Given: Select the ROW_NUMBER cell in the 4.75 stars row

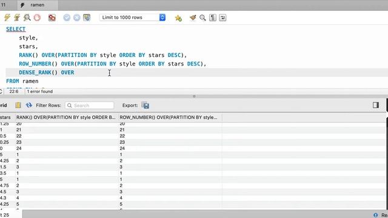Looking at the screenshot, I should pos(170,185).
